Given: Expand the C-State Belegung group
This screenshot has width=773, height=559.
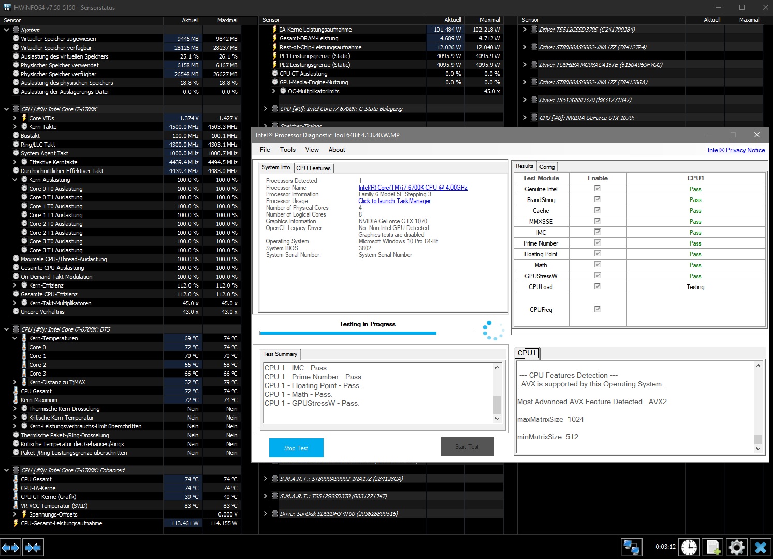Looking at the screenshot, I should pyautogui.click(x=265, y=109).
